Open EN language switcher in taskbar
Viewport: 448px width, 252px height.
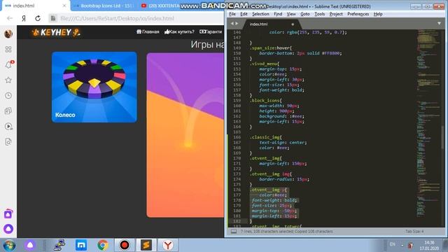393,244
